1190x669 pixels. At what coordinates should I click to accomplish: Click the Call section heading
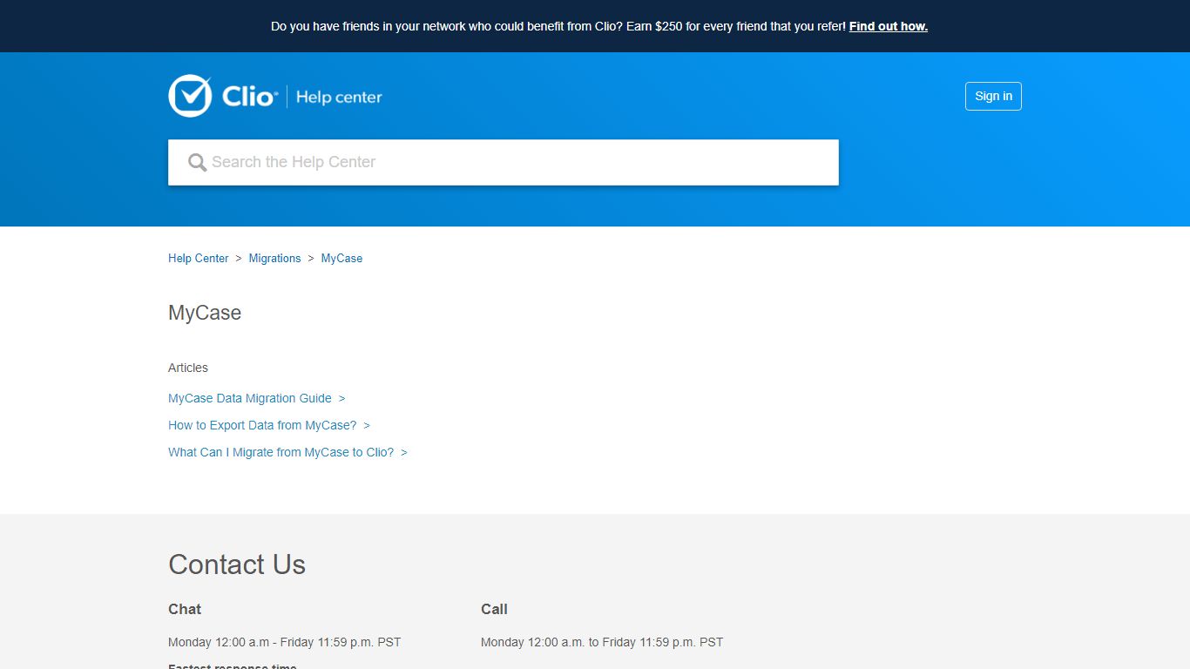(x=494, y=609)
